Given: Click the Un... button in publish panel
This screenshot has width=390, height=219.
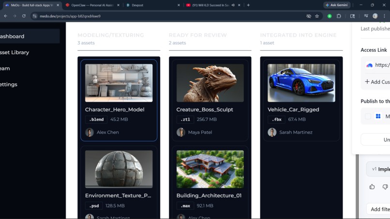Looking at the screenshot, I should [375, 140].
